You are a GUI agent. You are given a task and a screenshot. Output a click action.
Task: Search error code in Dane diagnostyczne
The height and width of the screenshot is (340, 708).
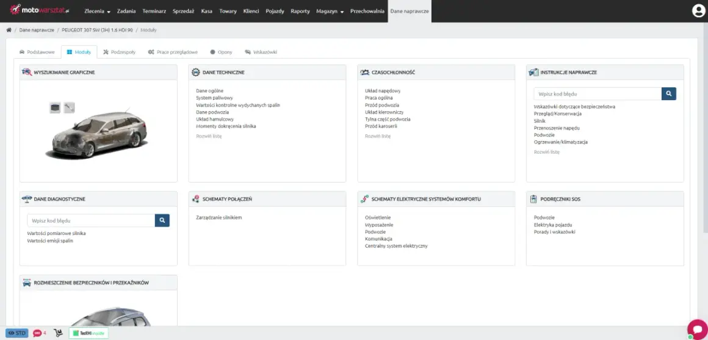coord(162,220)
